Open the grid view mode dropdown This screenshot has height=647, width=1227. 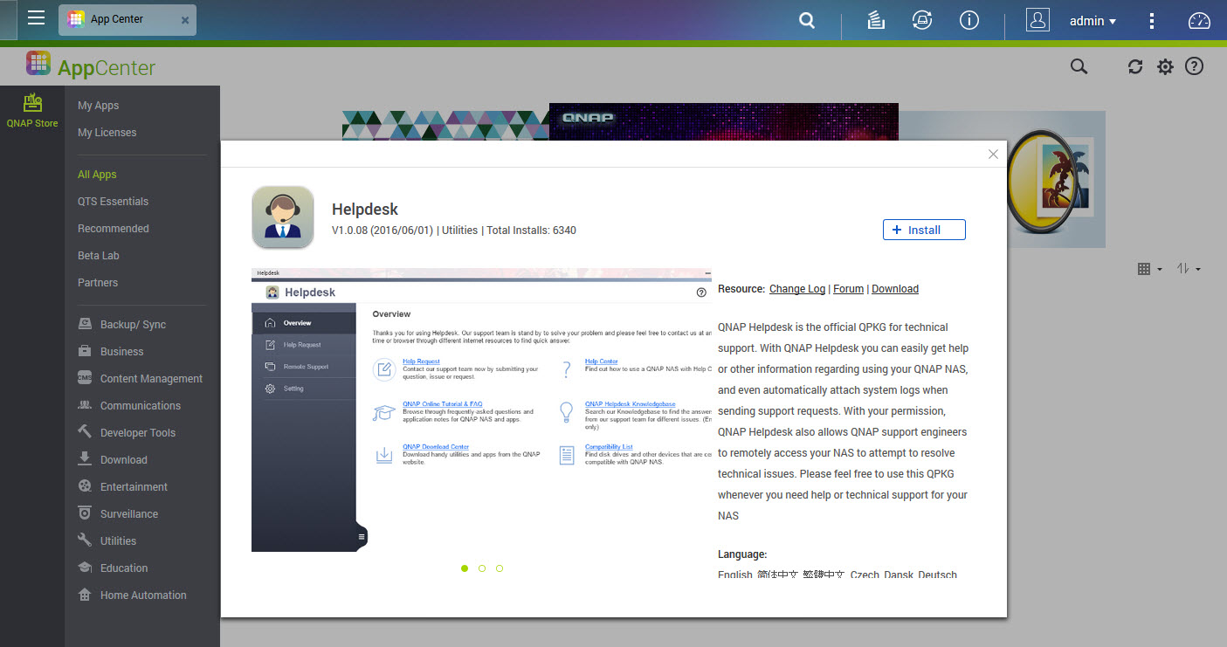[x=1149, y=269]
